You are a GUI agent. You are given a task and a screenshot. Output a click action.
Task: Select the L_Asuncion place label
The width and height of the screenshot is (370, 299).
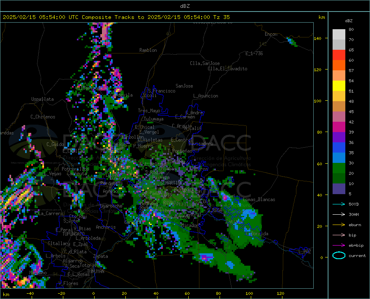click(x=206, y=96)
